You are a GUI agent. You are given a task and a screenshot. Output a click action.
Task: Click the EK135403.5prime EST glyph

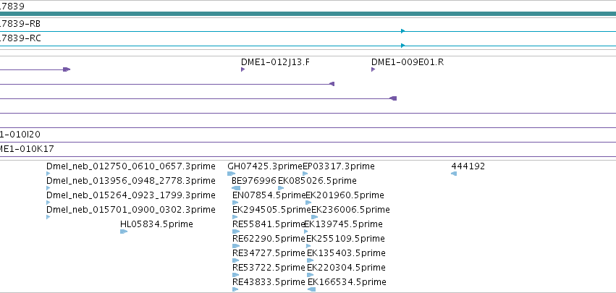pyautogui.click(x=311, y=260)
